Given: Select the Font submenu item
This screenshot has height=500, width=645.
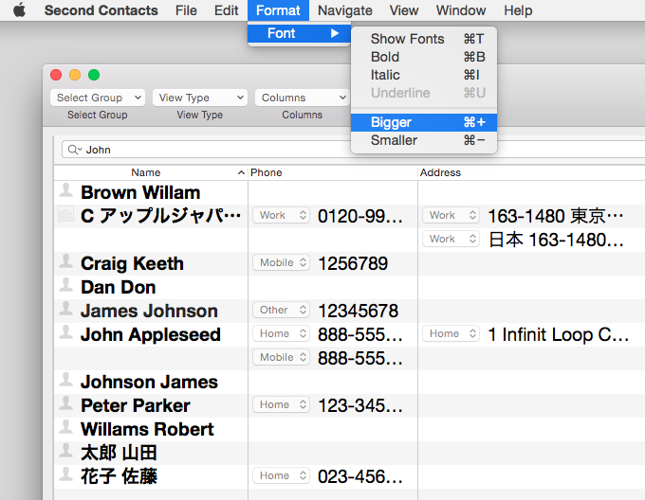Looking at the screenshot, I should coord(299,33).
